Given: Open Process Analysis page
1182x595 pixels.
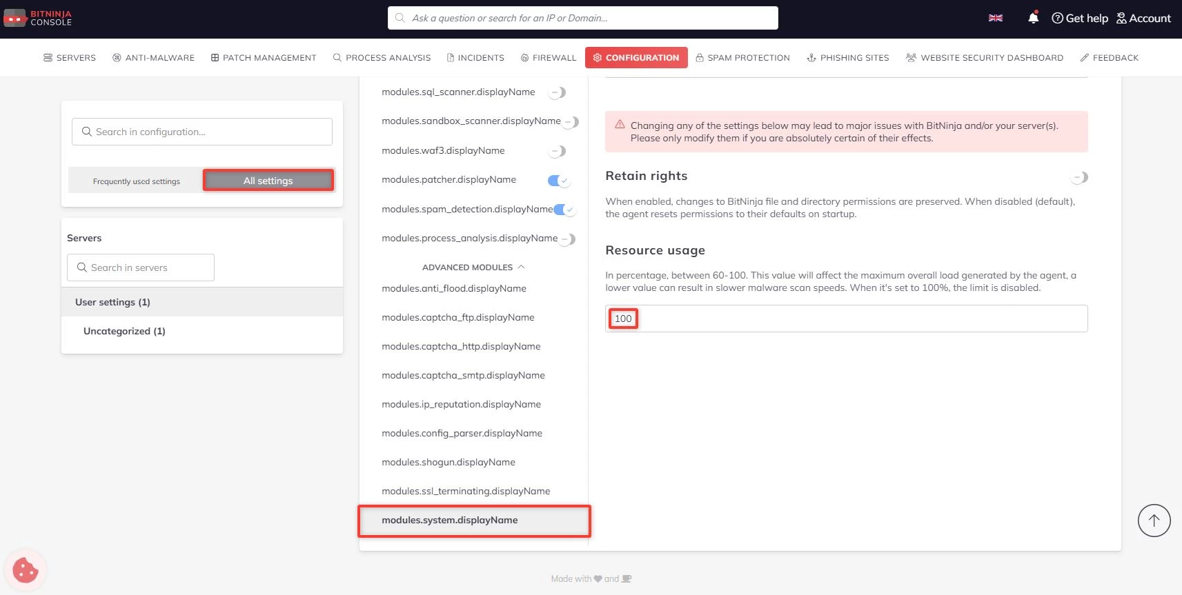Looking at the screenshot, I should [382, 58].
